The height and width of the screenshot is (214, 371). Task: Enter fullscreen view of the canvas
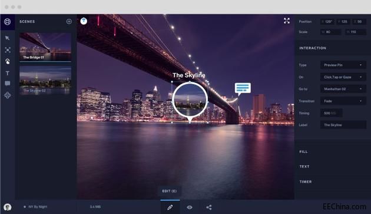(287, 21)
